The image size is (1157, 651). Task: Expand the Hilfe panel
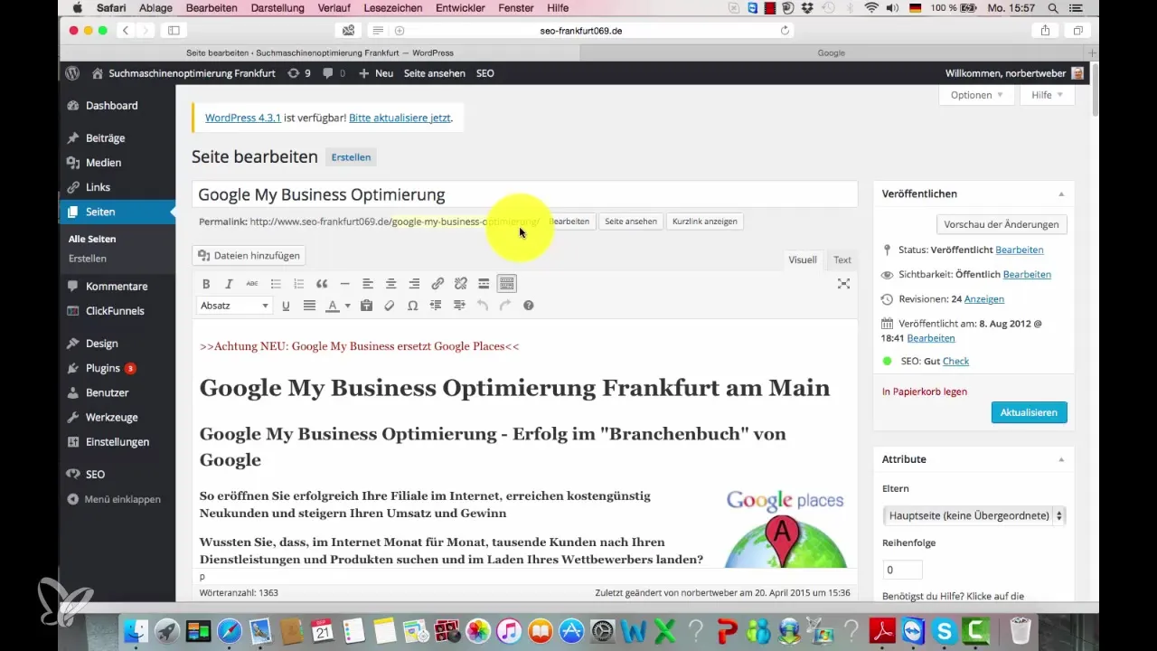click(x=1047, y=95)
